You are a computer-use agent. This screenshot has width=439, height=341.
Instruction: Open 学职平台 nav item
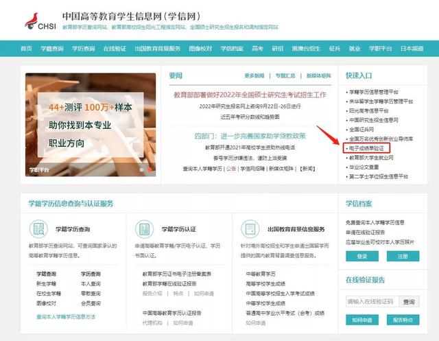pyautogui.click(x=380, y=49)
